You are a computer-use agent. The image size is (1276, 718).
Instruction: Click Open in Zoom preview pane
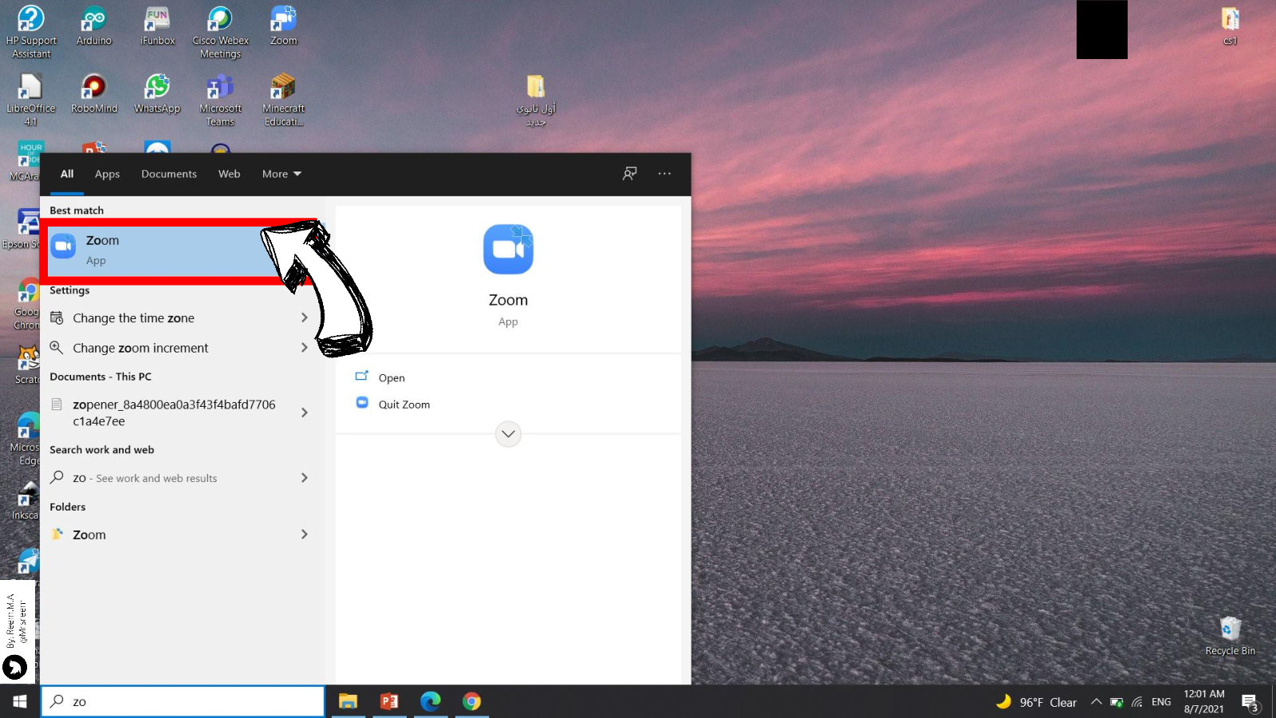[391, 378]
